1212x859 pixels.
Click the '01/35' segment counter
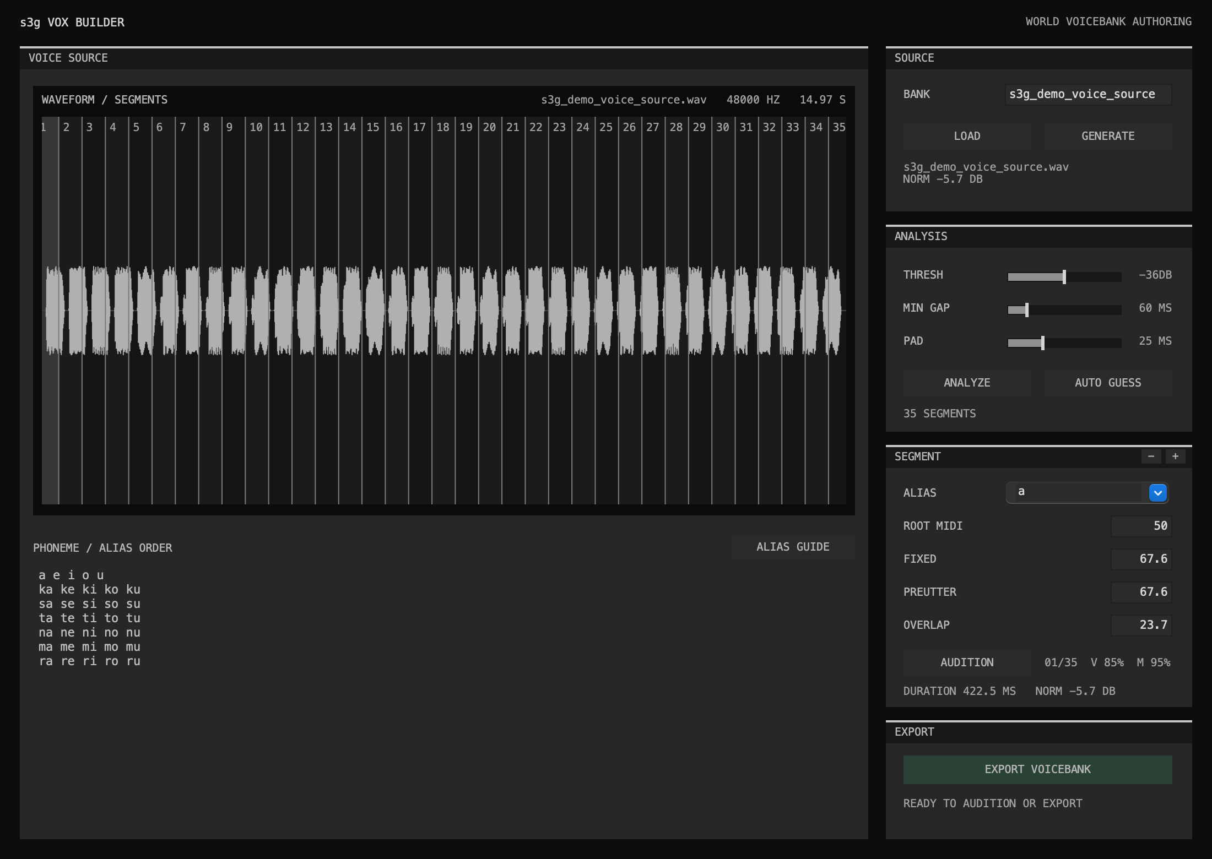(x=1060, y=662)
